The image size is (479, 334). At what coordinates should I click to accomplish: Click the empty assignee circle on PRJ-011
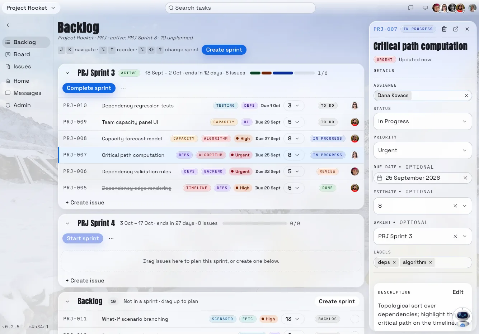[x=355, y=319]
